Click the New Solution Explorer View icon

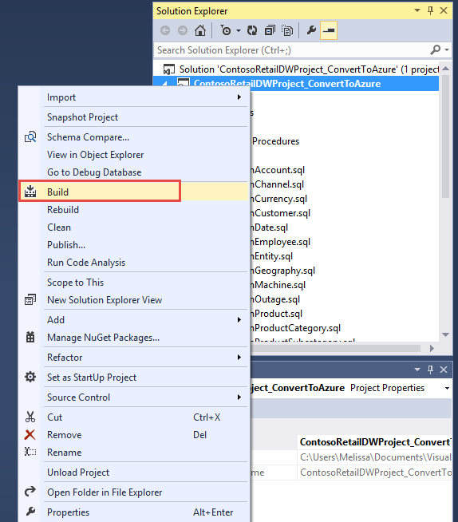pos(30,299)
